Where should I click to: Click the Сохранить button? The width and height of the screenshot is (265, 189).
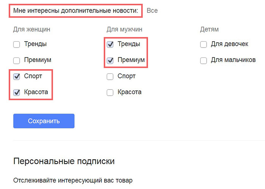click(x=44, y=121)
